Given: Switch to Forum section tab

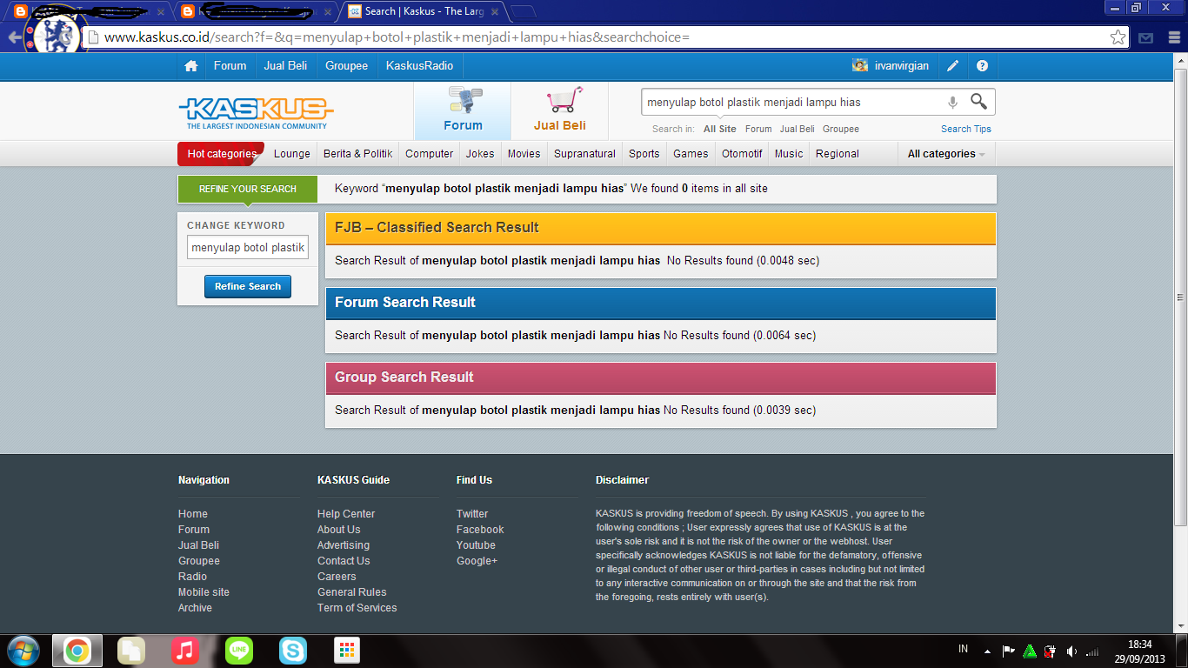Looking at the screenshot, I should 463,111.
